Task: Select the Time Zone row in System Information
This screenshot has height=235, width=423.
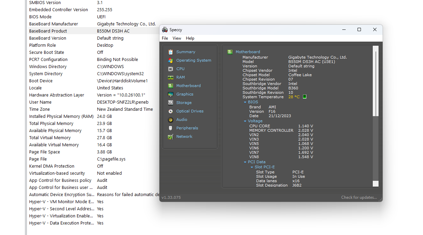Action: click(x=93, y=109)
